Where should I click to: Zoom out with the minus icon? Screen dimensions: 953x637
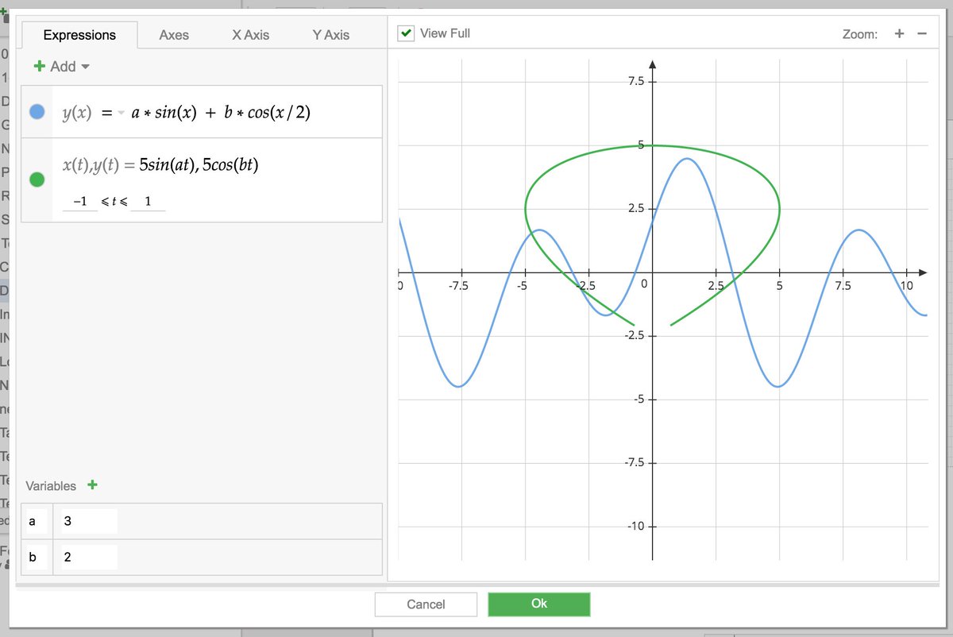pos(922,33)
